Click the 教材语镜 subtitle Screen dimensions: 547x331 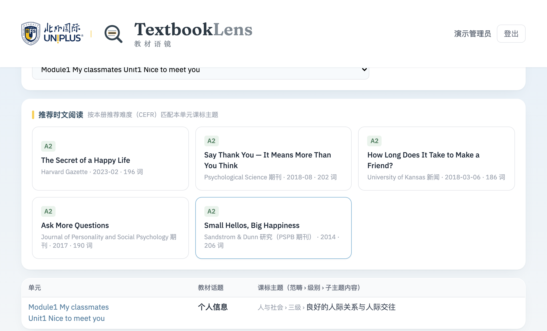(x=153, y=44)
